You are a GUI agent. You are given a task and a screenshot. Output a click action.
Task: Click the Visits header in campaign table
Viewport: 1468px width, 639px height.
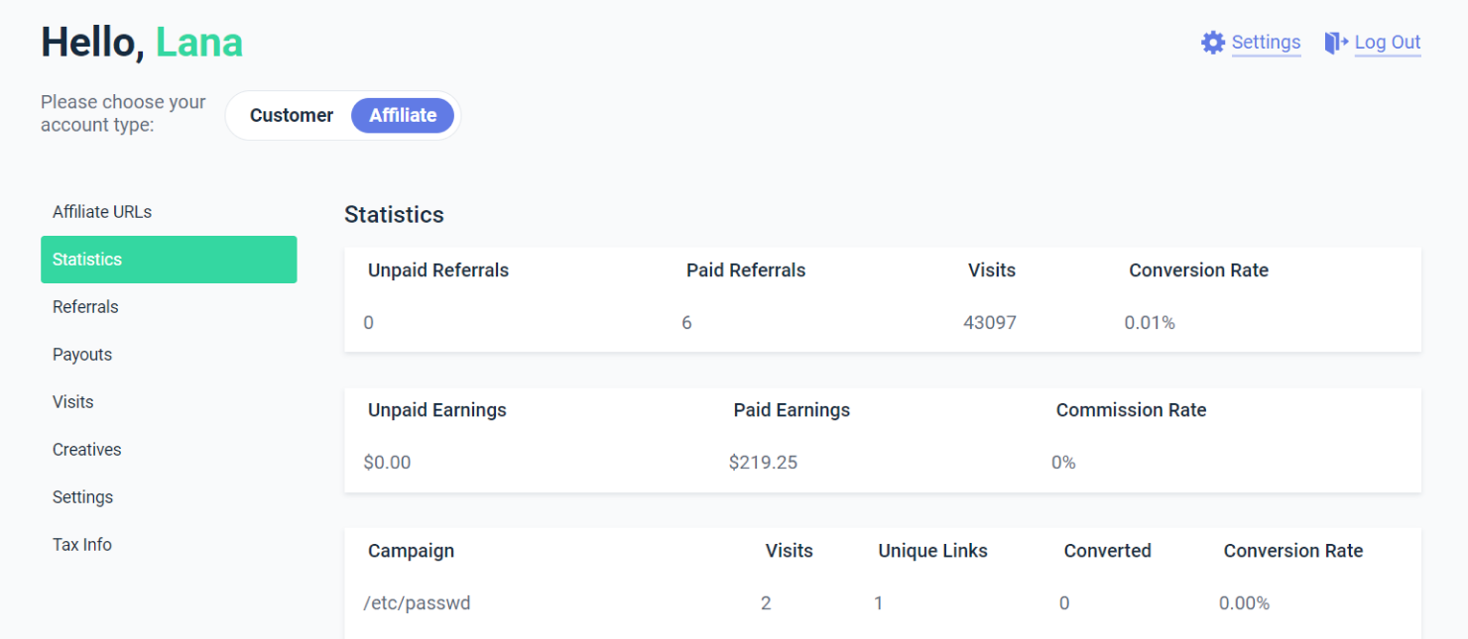click(790, 551)
